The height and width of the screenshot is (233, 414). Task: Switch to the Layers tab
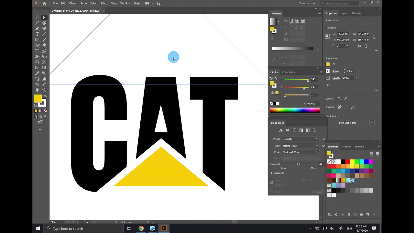click(344, 13)
